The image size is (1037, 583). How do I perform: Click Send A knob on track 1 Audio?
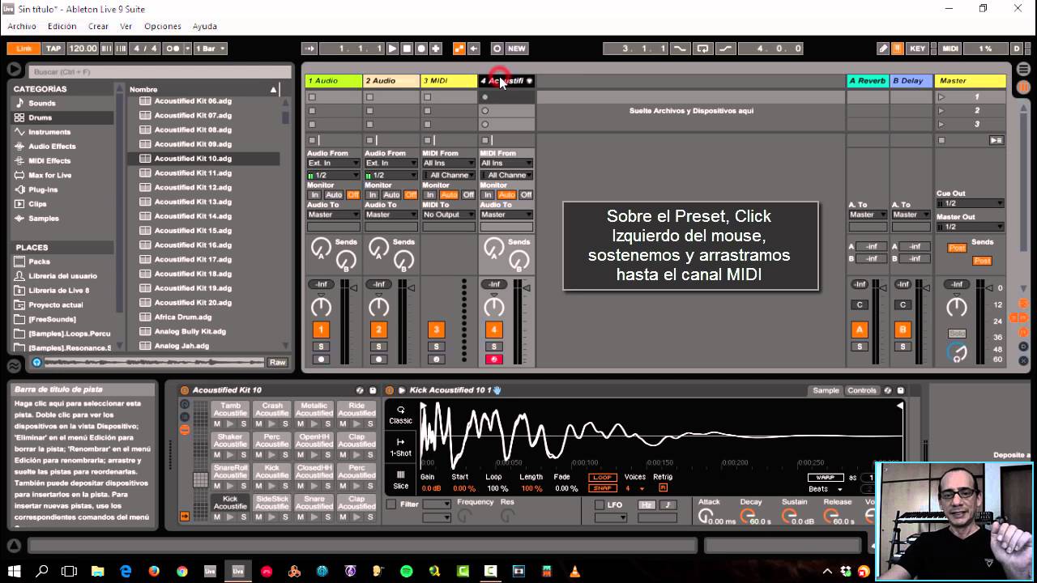point(321,248)
